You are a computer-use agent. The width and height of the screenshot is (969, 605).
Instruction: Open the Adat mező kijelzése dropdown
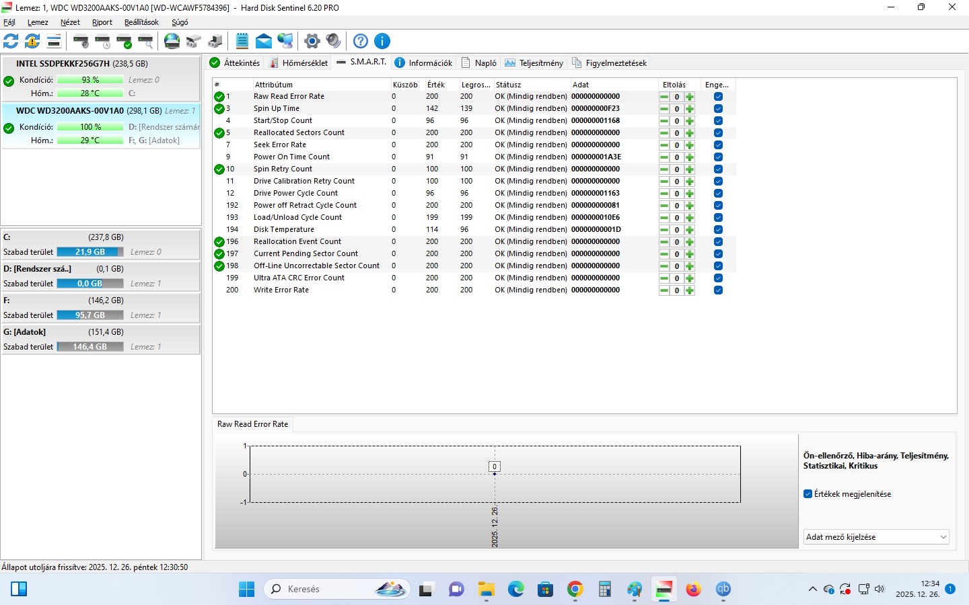(x=877, y=537)
